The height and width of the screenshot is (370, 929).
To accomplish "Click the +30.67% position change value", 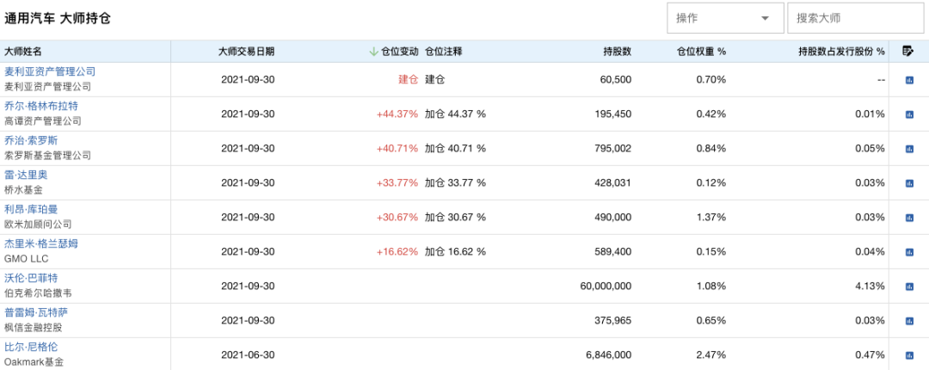I will (x=397, y=218).
